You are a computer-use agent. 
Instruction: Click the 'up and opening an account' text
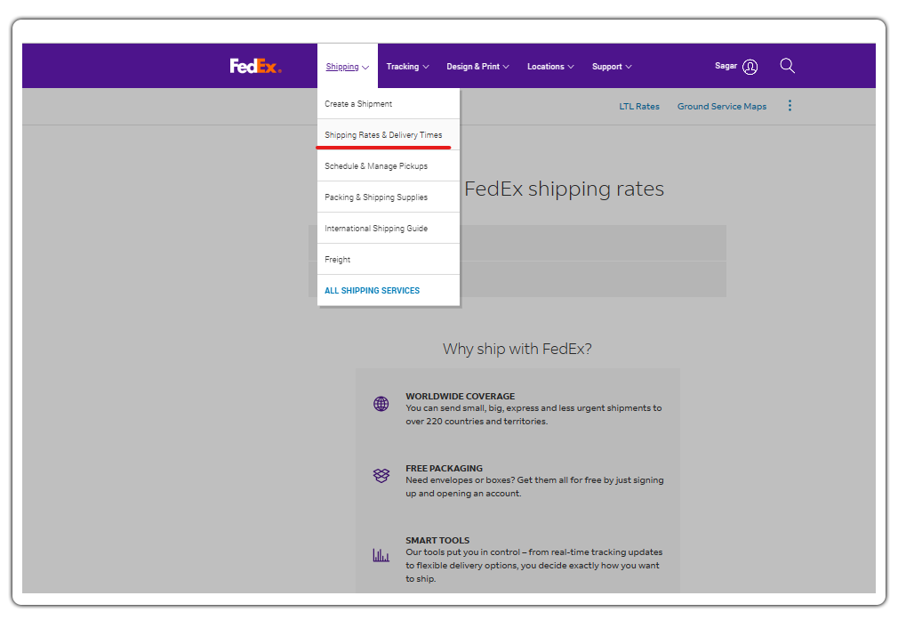pos(463,494)
